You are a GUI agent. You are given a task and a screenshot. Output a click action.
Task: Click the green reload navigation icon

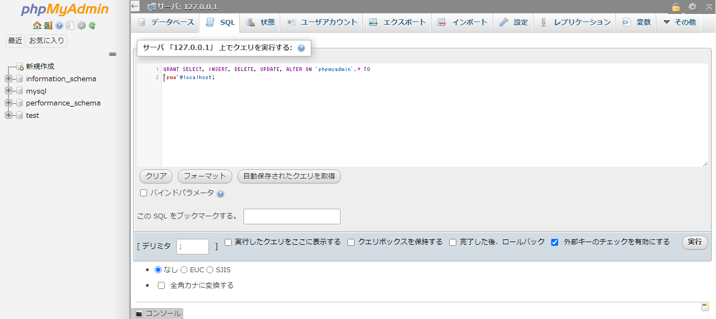click(x=92, y=25)
